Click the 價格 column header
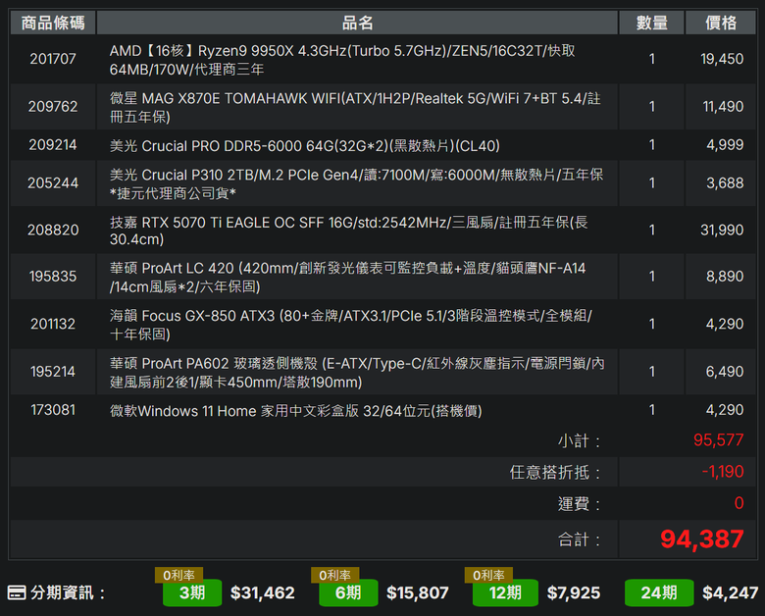Screen dimensions: 765x616 click(x=721, y=23)
